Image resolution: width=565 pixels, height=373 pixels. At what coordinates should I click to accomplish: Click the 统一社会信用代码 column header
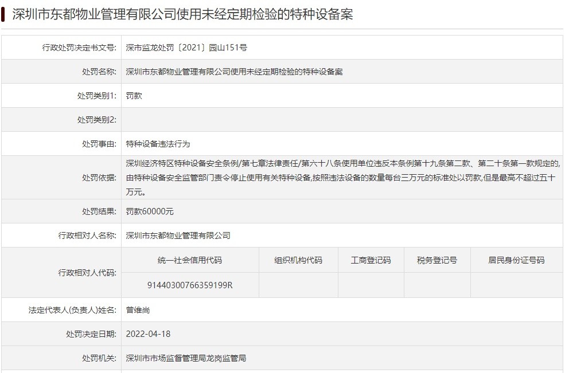pos(190,260)
